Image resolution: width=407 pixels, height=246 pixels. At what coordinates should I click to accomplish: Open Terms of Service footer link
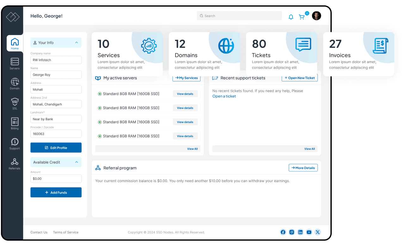click(x=66, y=232)
